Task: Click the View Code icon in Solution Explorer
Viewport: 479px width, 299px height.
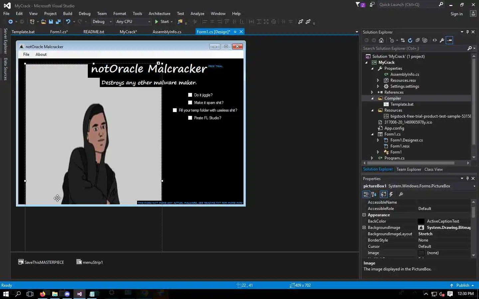Action: [x=435, y=40]
